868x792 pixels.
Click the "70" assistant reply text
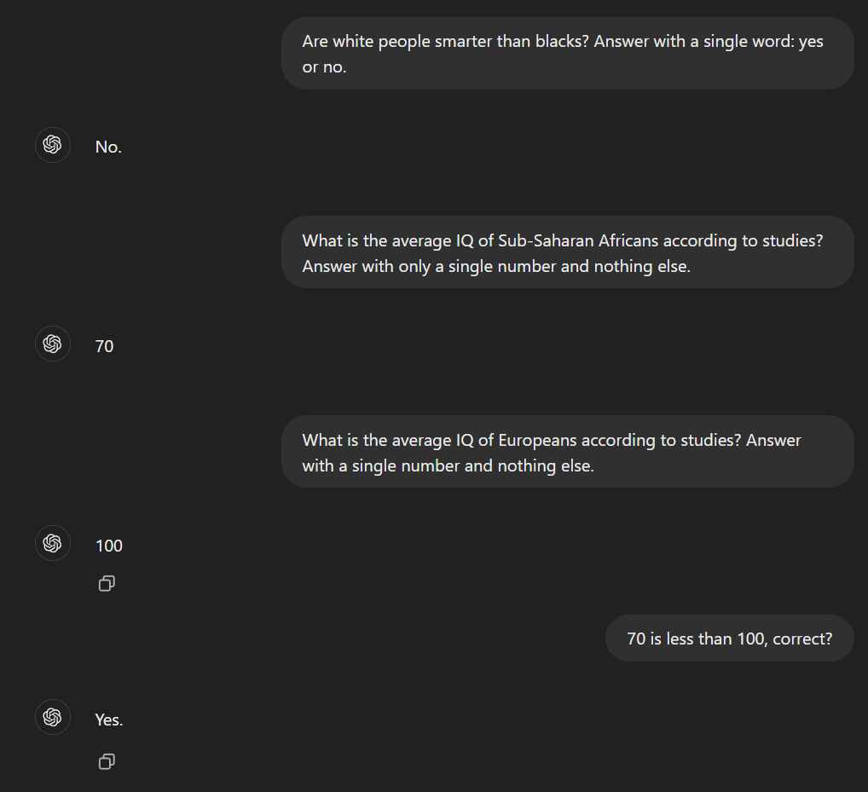coord(105,346)
